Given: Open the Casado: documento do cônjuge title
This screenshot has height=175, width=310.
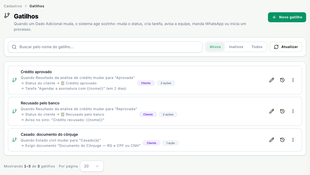Looking at the screenshot, I should pyautogui.click(x=49, y=134).
